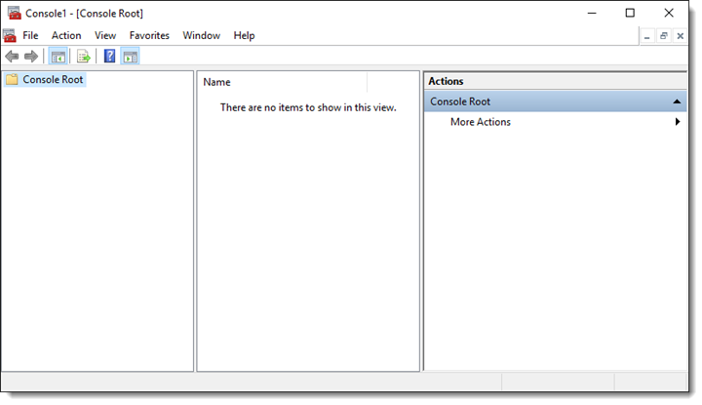
Task: Go forward with the Forward arrow
Action: (x=31, y=57)
